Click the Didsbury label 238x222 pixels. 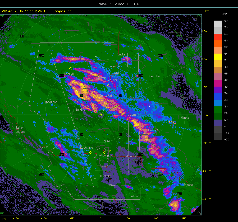(x=100, y=118)
